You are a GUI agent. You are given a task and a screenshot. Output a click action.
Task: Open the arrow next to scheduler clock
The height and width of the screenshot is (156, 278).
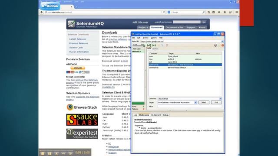click(x=219, y=45)
